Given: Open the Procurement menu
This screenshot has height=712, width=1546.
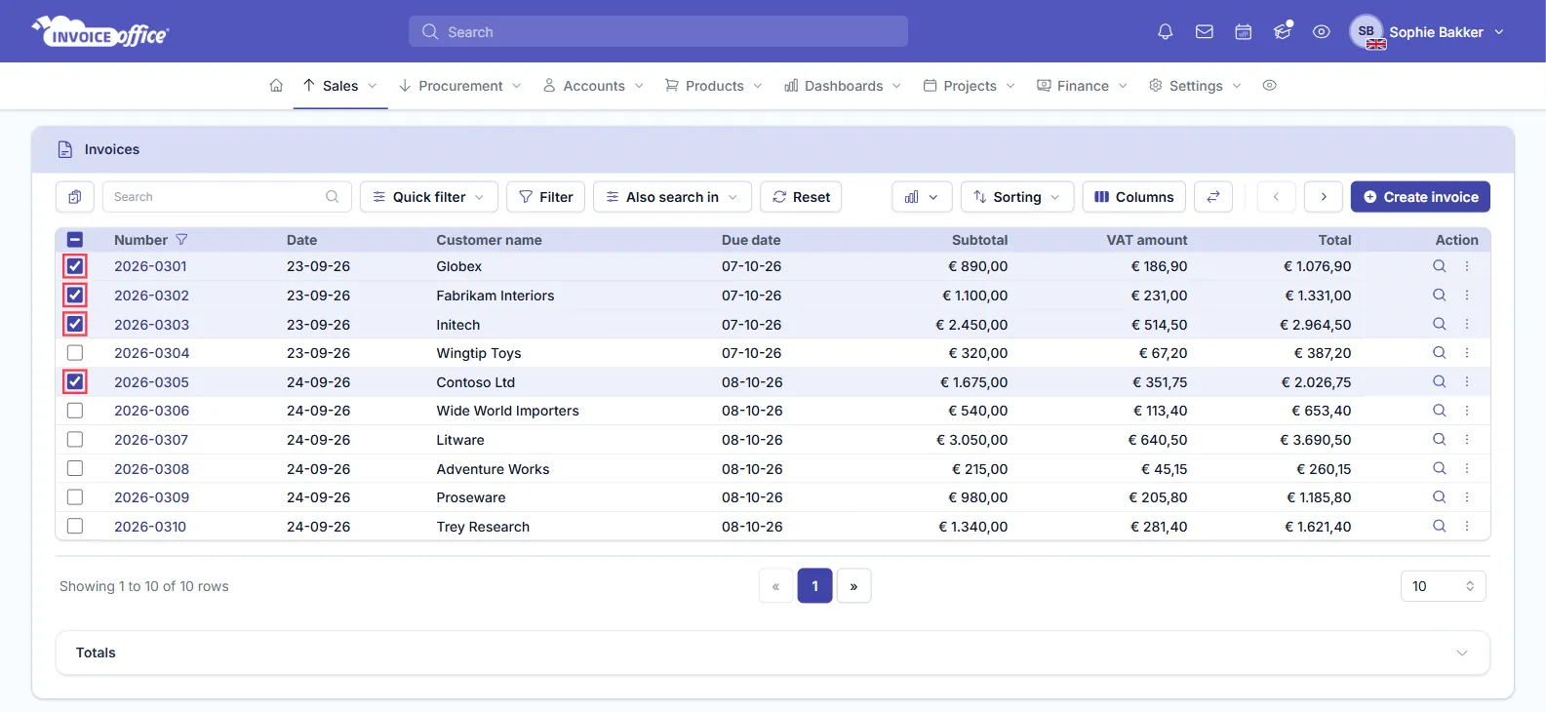Looking at the screenshot, I should click(x=459, y=86).
